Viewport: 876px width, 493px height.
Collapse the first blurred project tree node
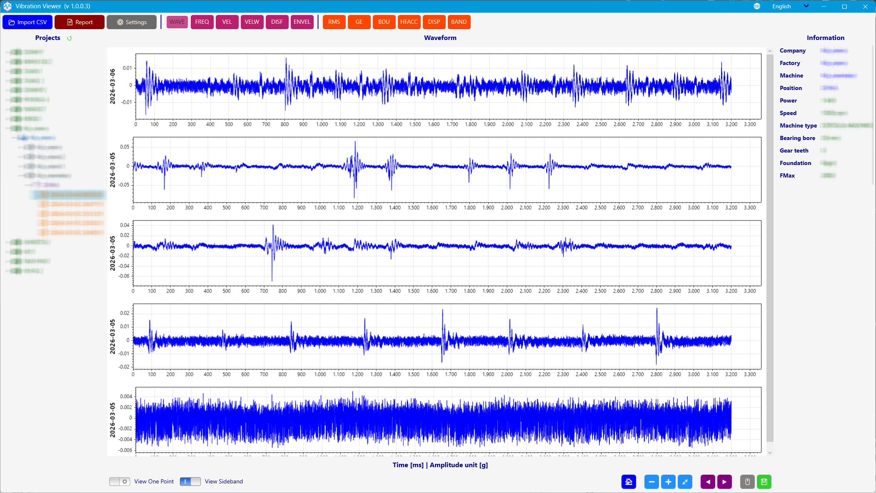pyautogui.click(x=7, y=52)
